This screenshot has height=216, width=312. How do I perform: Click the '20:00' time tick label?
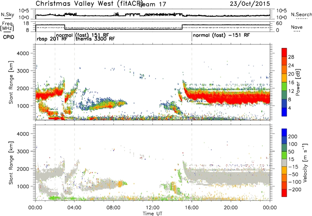click(230, 208)
